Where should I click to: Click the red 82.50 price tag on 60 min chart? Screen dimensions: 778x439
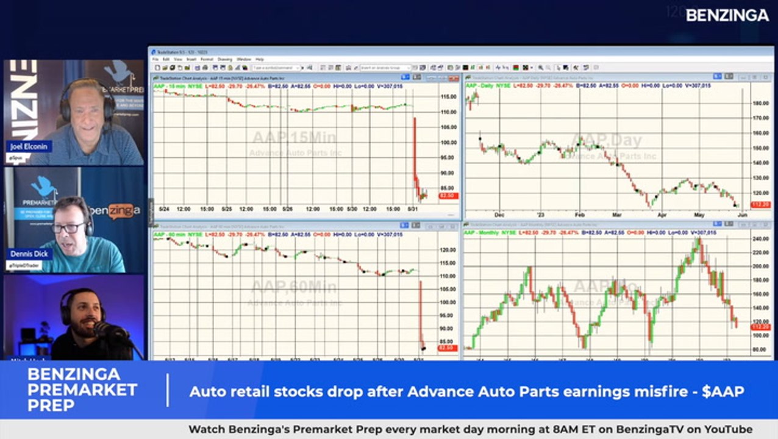pyautogui.click(x=448, y=348)
